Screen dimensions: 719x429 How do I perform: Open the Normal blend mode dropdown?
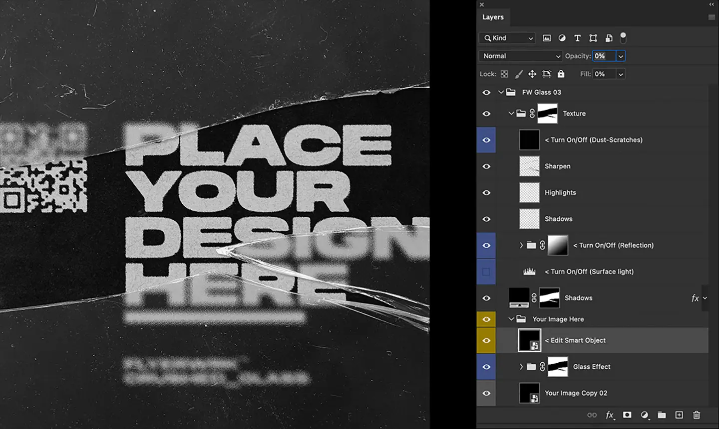[x=520, y=56]
